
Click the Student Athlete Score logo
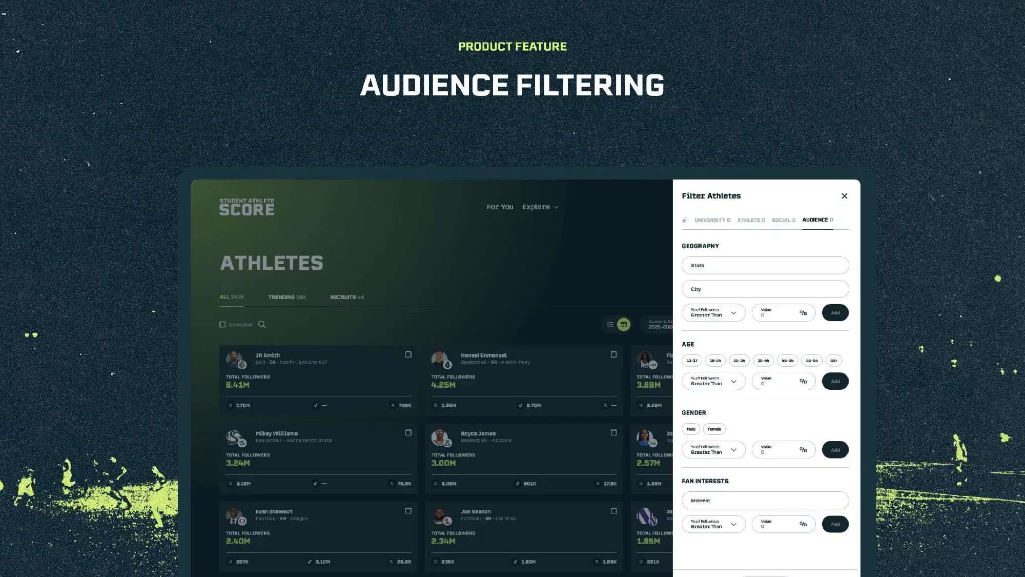[x=247, y=207]
